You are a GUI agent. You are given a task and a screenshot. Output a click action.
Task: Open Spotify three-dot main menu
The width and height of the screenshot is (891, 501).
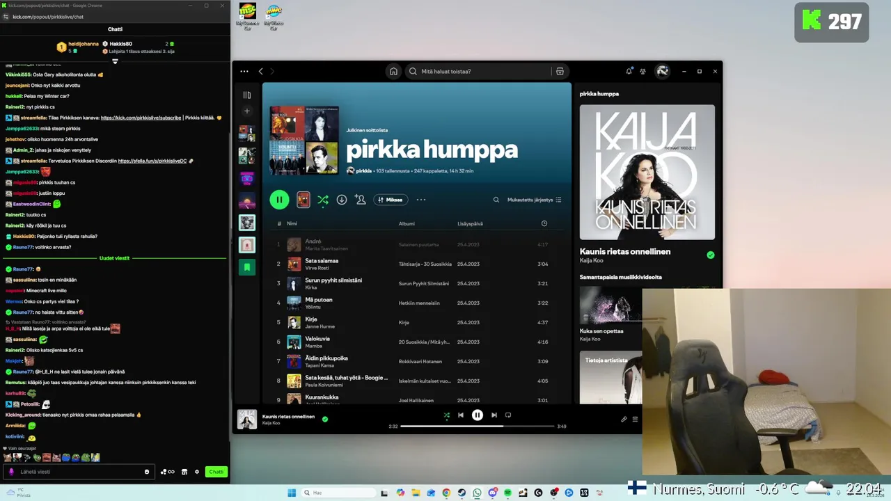pos(244,71)
